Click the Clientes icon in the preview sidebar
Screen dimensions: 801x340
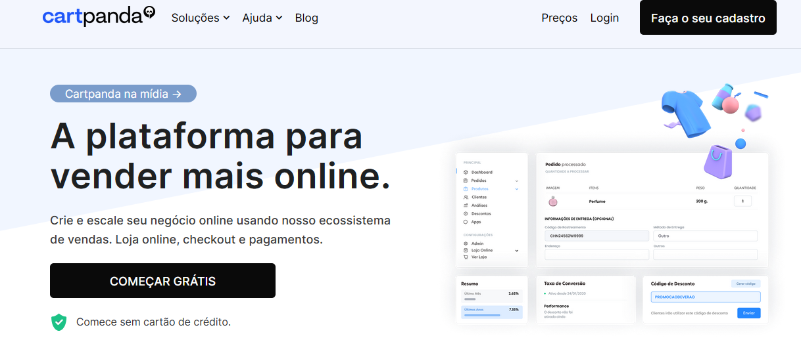[466, 197]
